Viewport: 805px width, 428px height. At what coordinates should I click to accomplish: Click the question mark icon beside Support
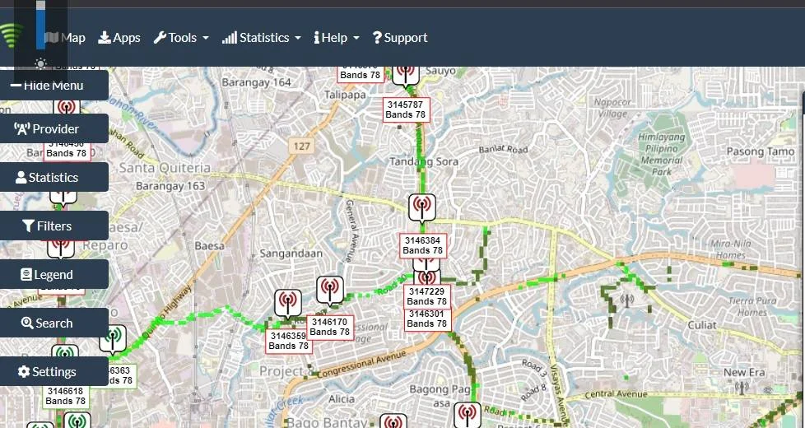pyautogui.click(x=377, y=38)
